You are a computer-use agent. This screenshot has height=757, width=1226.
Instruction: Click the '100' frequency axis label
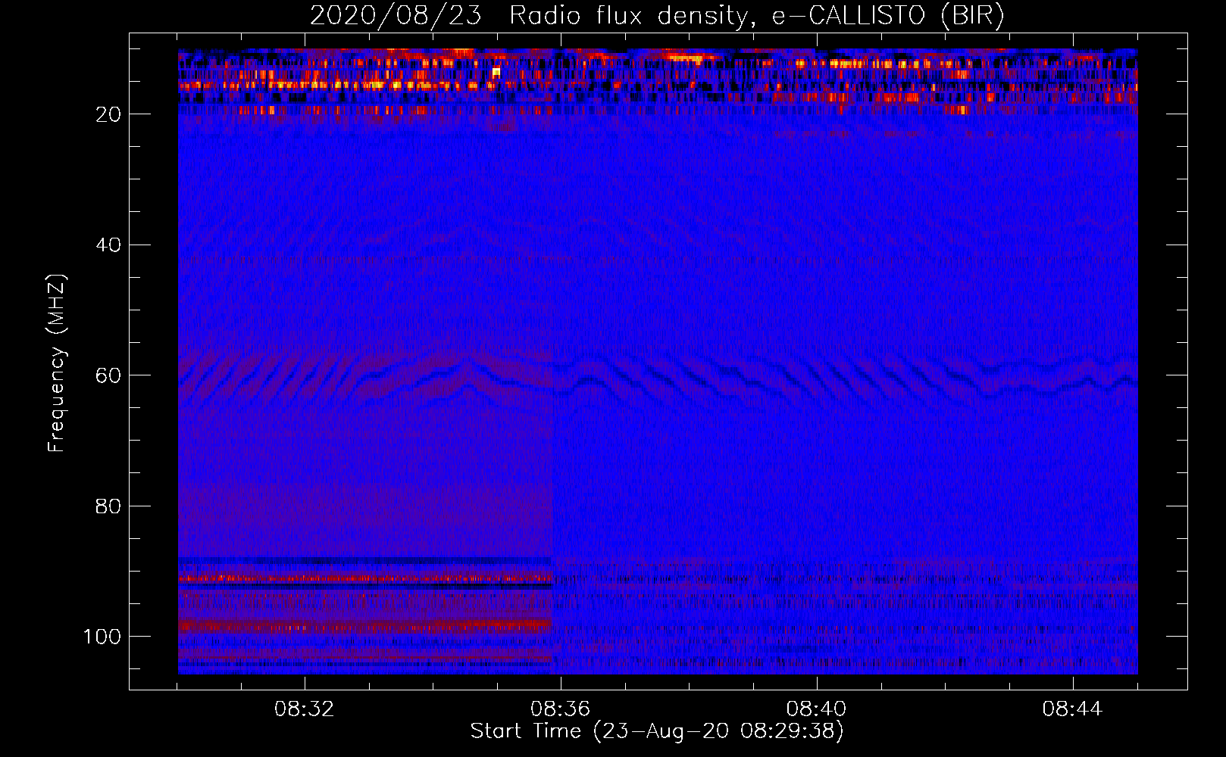point(102,637)
